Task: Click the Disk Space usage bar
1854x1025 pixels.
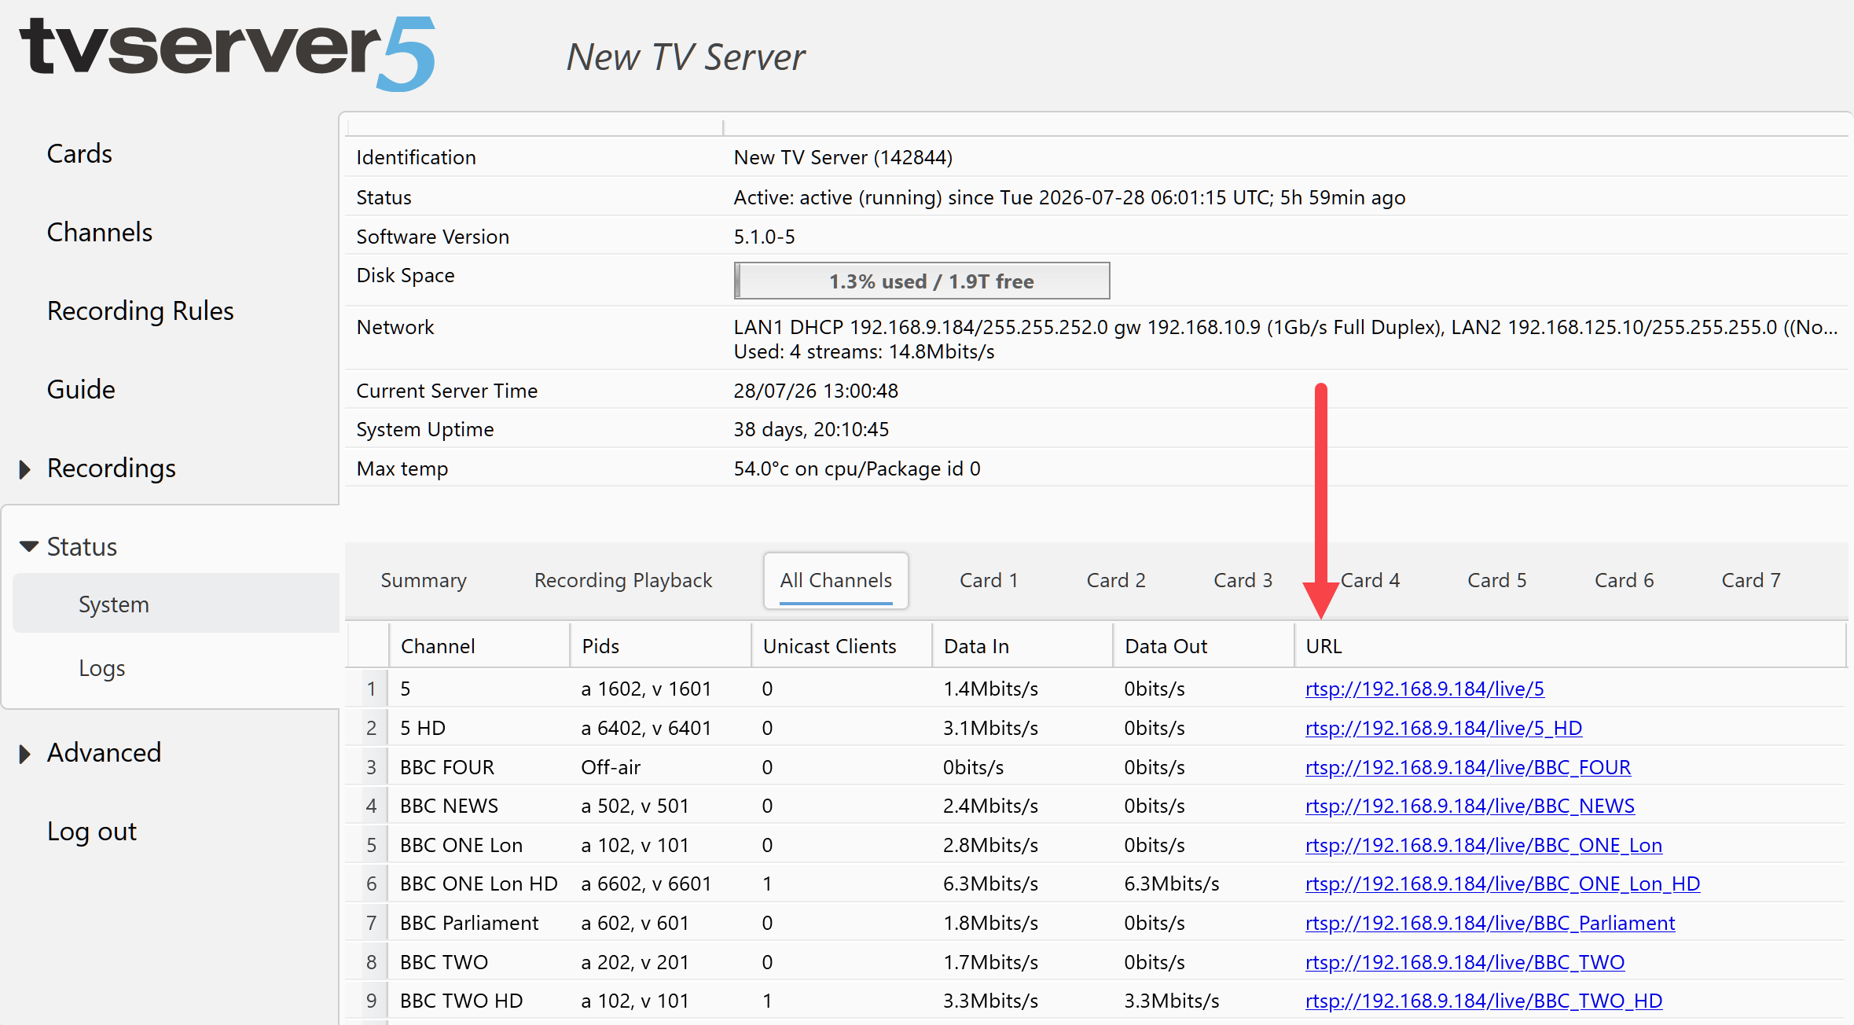Action: [x=922, y=281]
